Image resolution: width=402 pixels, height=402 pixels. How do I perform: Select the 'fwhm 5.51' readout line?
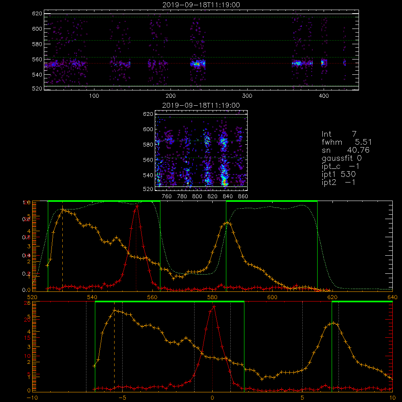point(347,142)
